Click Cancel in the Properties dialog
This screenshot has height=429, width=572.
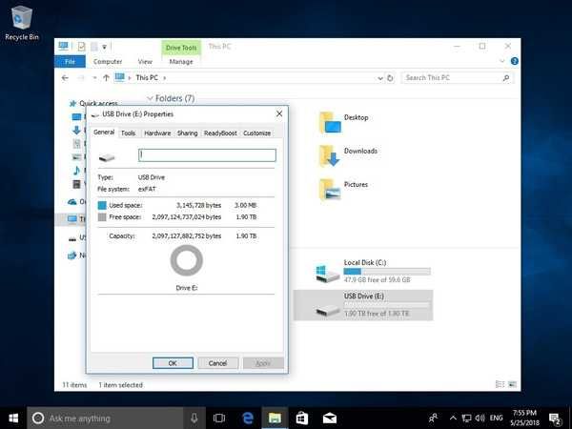pyautogui.click(x=217, y=363)
